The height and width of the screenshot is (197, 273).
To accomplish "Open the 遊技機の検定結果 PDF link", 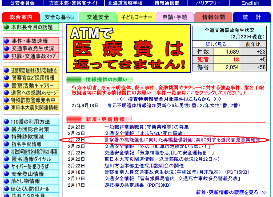I will [137, 185].
